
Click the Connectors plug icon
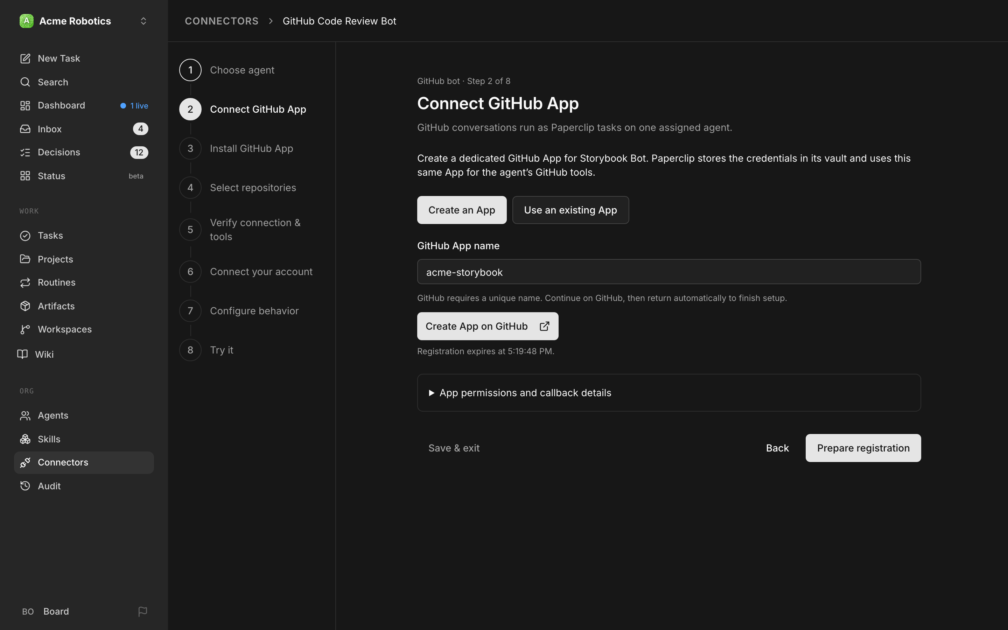point(25,462)
